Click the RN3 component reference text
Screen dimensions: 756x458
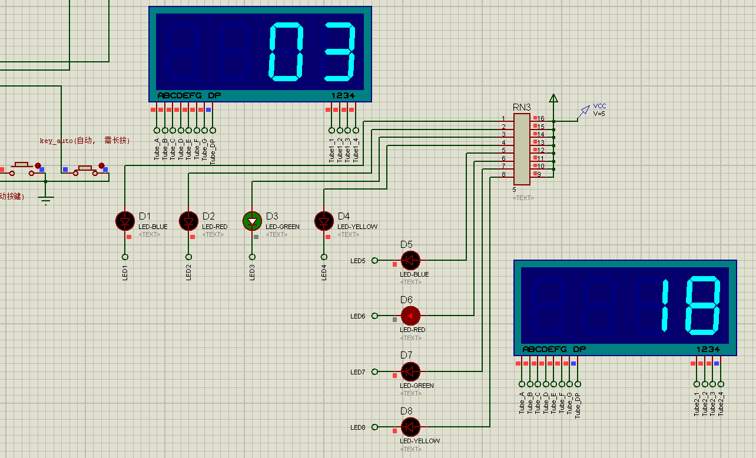pyautogui.click(x=522, y=107)
